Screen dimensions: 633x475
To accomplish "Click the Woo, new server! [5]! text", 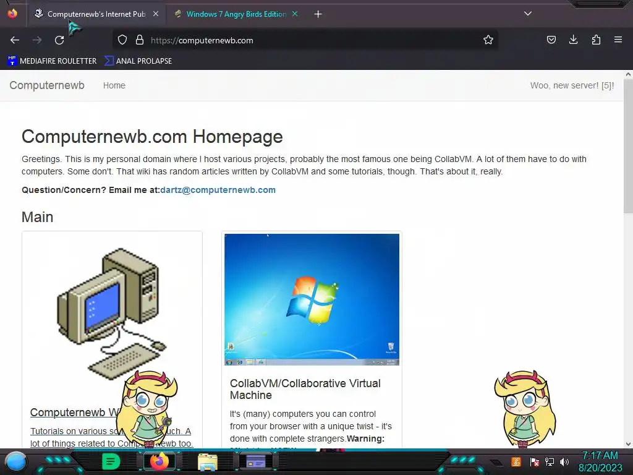I will point(572,85).
